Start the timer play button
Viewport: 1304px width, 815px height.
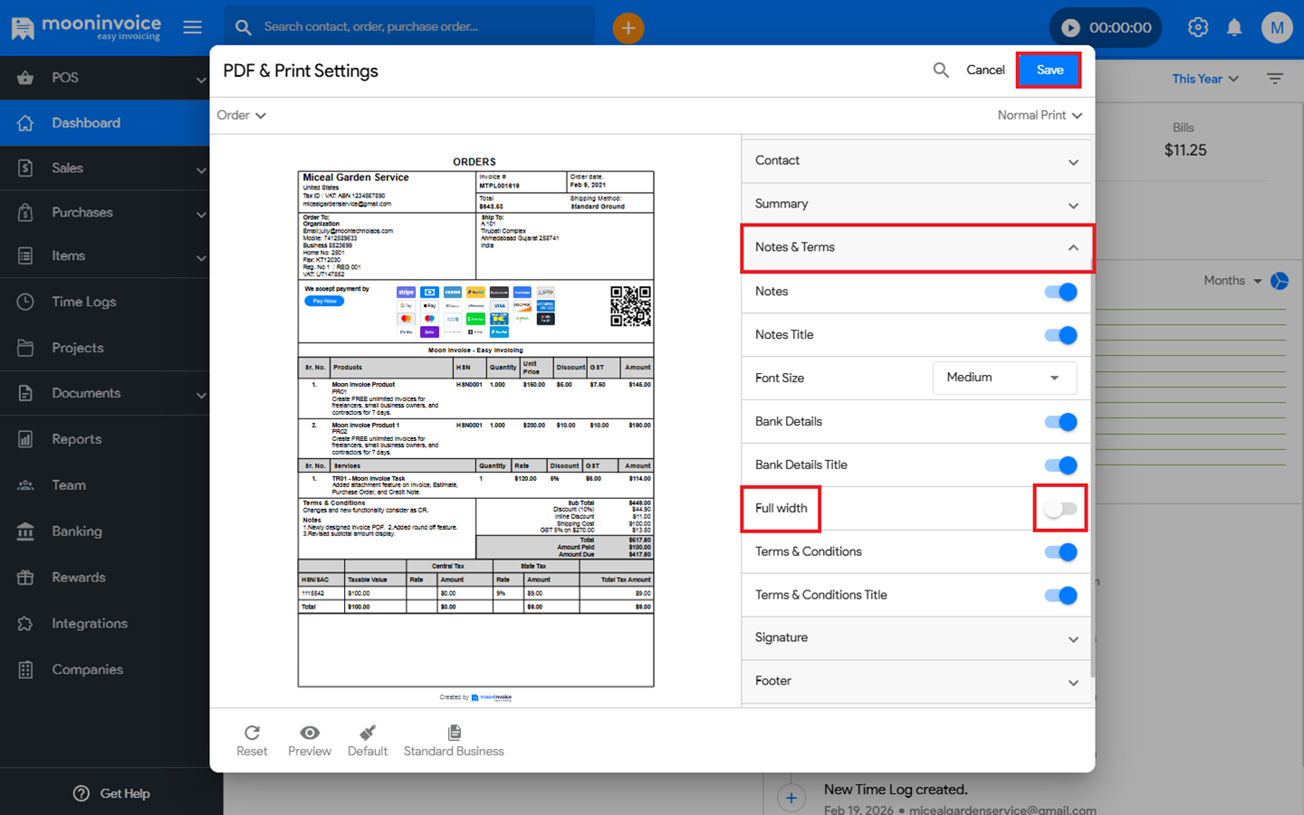click(1070, 27)
